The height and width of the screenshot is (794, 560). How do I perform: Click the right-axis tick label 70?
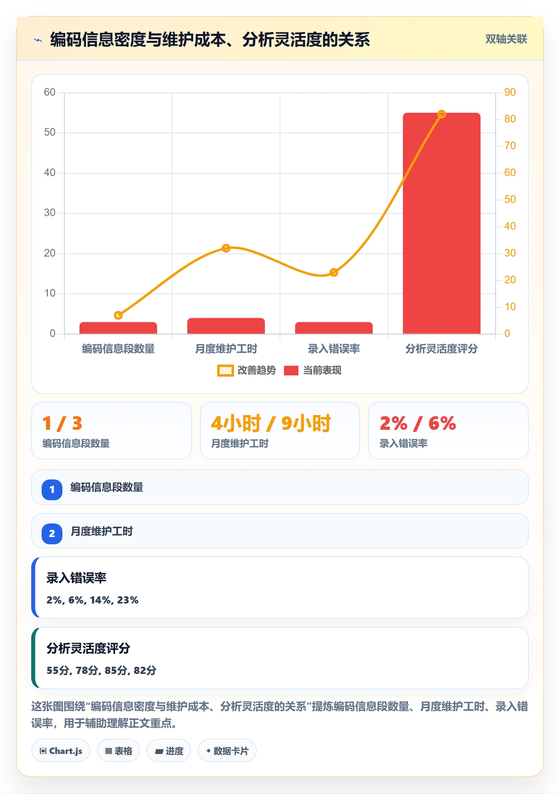tap(510, 146)
